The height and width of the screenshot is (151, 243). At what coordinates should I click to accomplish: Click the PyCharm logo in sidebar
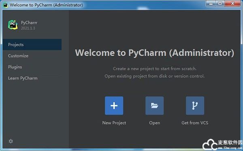pyautogui.click(x=13, y=25)
